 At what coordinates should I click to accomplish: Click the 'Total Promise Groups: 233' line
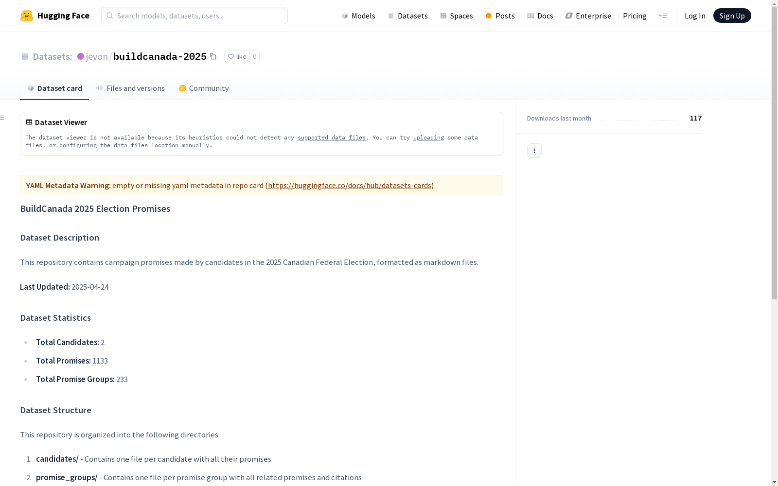pyautogui.click(x=82, y=379)
